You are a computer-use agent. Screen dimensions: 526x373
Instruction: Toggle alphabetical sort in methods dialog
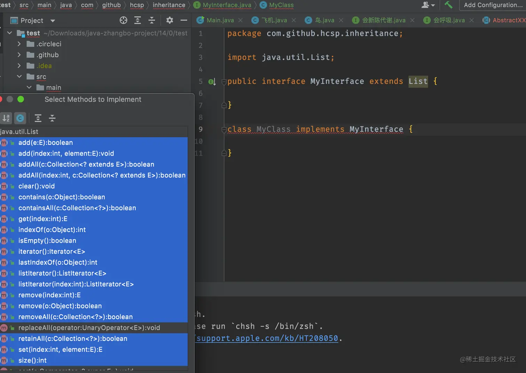tap(6, 118)
